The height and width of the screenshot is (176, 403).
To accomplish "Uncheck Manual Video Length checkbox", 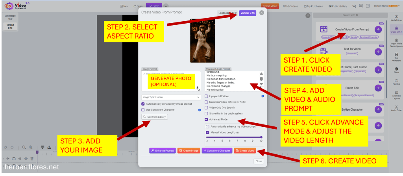I will click(208, 133).
